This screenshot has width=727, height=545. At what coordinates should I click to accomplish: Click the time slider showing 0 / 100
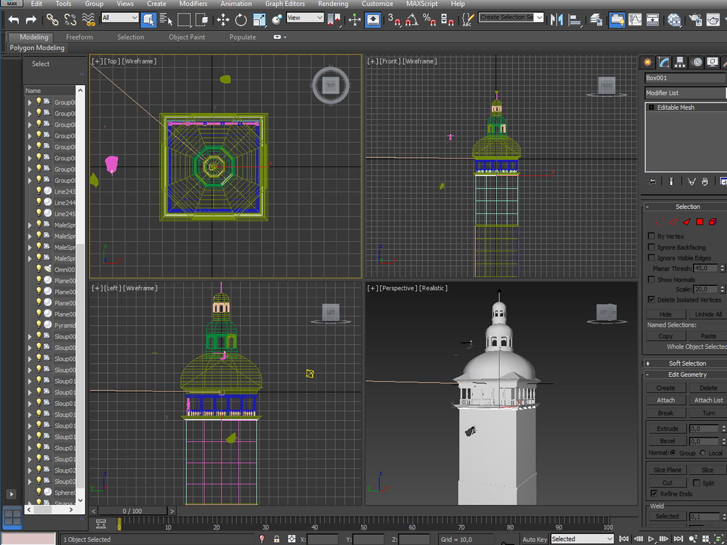132,511
